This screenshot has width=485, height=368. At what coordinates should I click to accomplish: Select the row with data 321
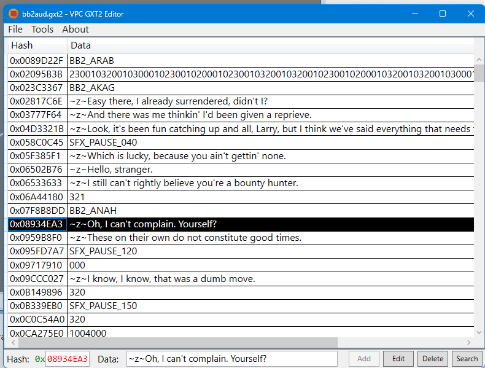tap(241, 197)
